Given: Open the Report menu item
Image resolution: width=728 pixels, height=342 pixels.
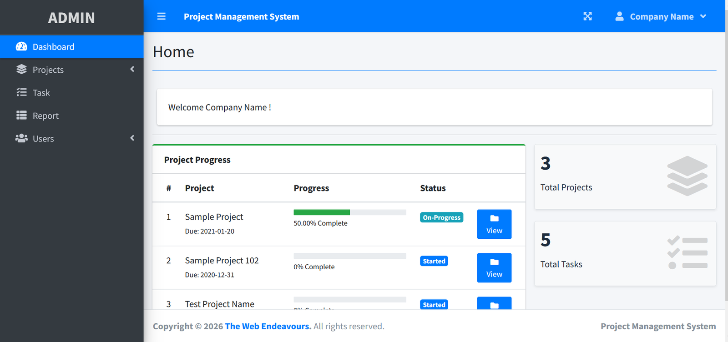Looking at the screenshot, I should 45,116.
